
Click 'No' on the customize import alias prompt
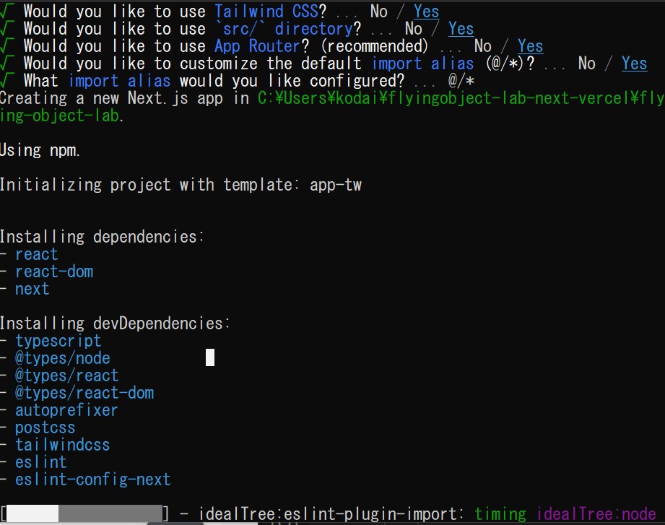[x=587, y=64]
